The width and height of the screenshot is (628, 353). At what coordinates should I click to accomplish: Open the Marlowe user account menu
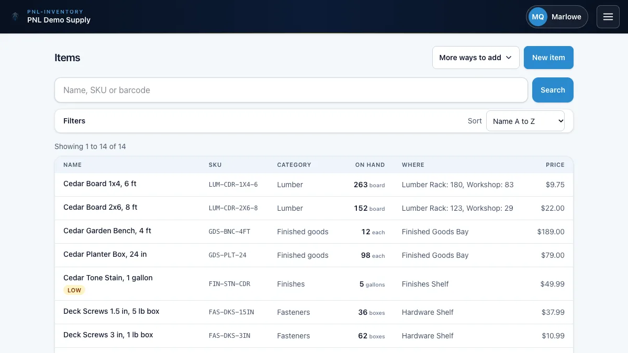[557, 17]
